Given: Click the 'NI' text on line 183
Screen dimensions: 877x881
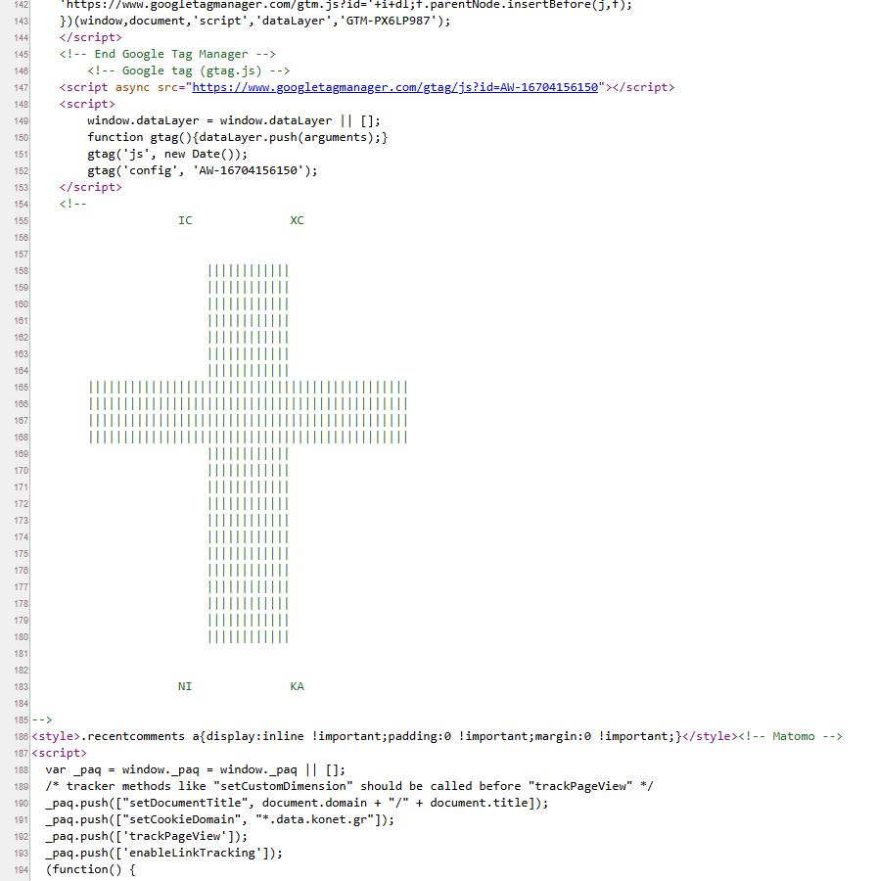Looking at the screenshot, I should (x=185, y=686).
